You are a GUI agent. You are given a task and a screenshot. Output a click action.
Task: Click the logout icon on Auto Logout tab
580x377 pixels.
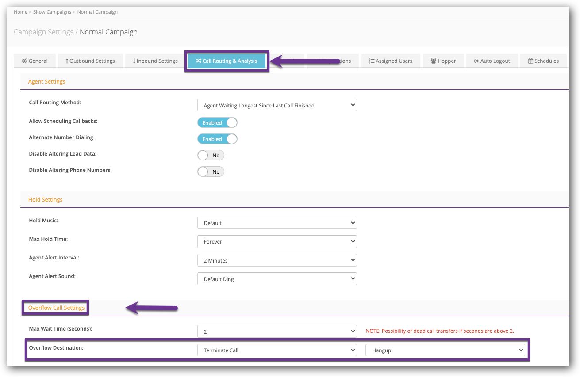476,61
